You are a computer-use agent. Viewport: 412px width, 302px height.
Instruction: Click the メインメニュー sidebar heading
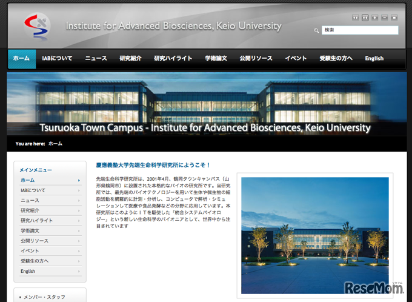[x=36, y=170]
